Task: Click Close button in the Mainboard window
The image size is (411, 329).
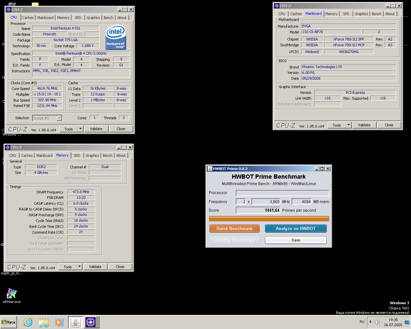Action: (389, 125)
